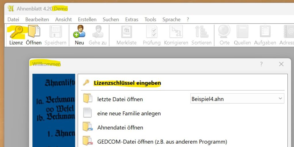Open the Ansicht menu

[x=63, y=19]
